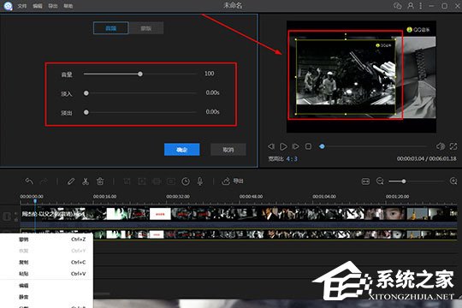Click the fade-in value 0.00s
Image resolution: width=462 pixels, height=308 pixels.
point(212,92)
